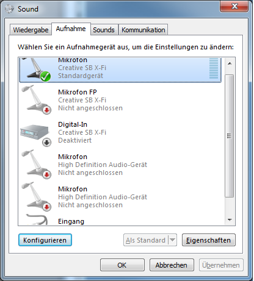Confirm with the OK button
This screenshot has height=281, width=254.
click(x=122, y=265)
